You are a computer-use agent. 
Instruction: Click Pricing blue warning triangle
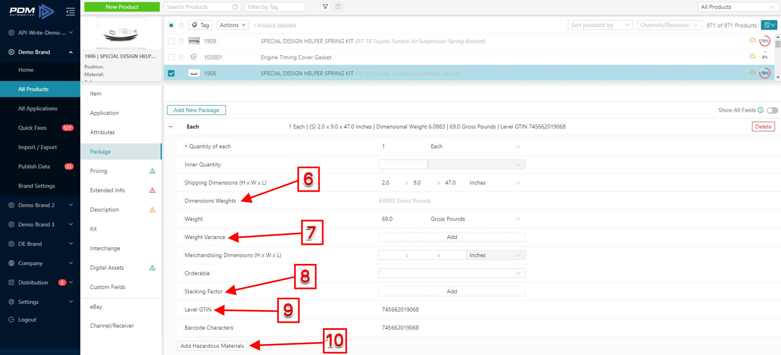click(152, 171)
